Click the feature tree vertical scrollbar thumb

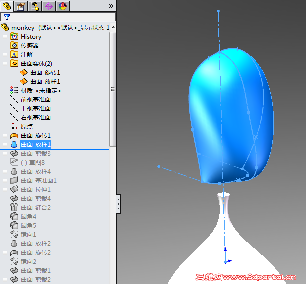[113, 89]
